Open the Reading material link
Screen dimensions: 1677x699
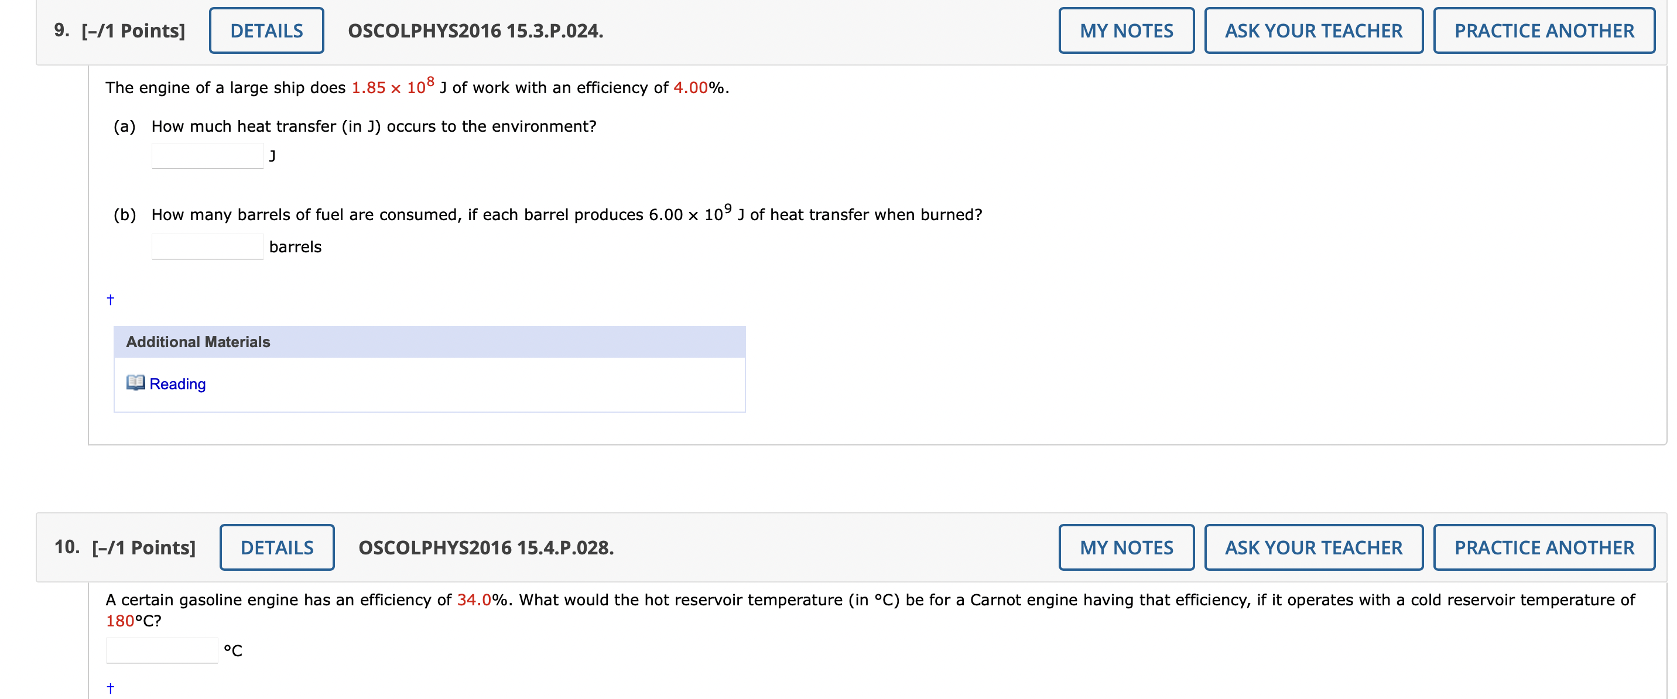pyautogui.click(x=177, y=384)
